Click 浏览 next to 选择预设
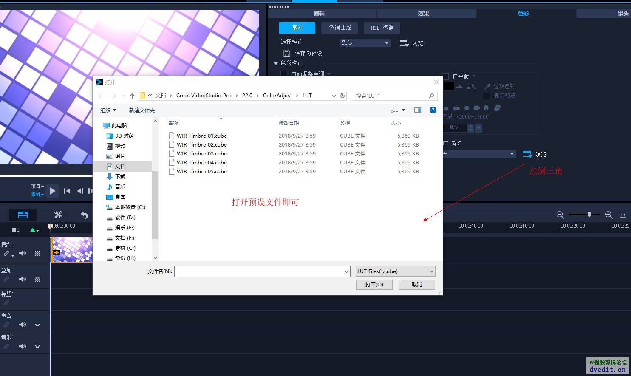631x376 pixels. click(x=411, y=43)
